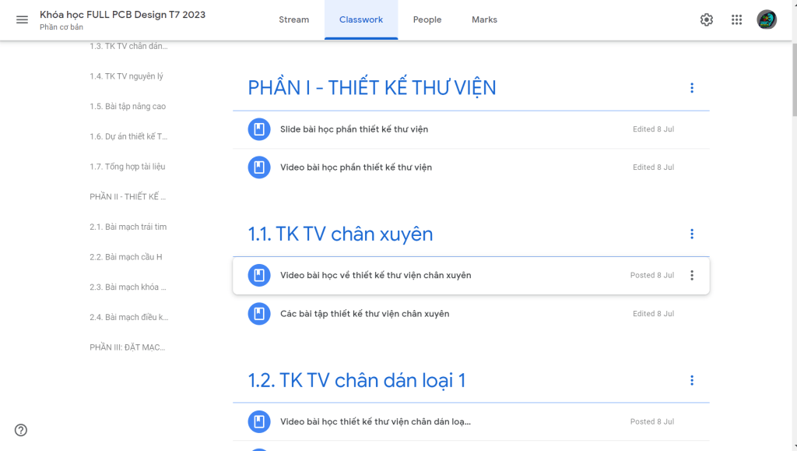Click material icon beside Video bài học chân dán
Screen dimensions: 797x451
tap(259, 421)
